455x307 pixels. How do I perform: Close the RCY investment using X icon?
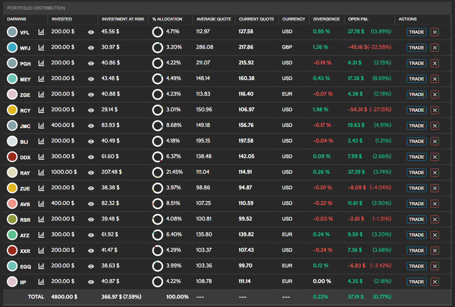(x=435, y=110)
